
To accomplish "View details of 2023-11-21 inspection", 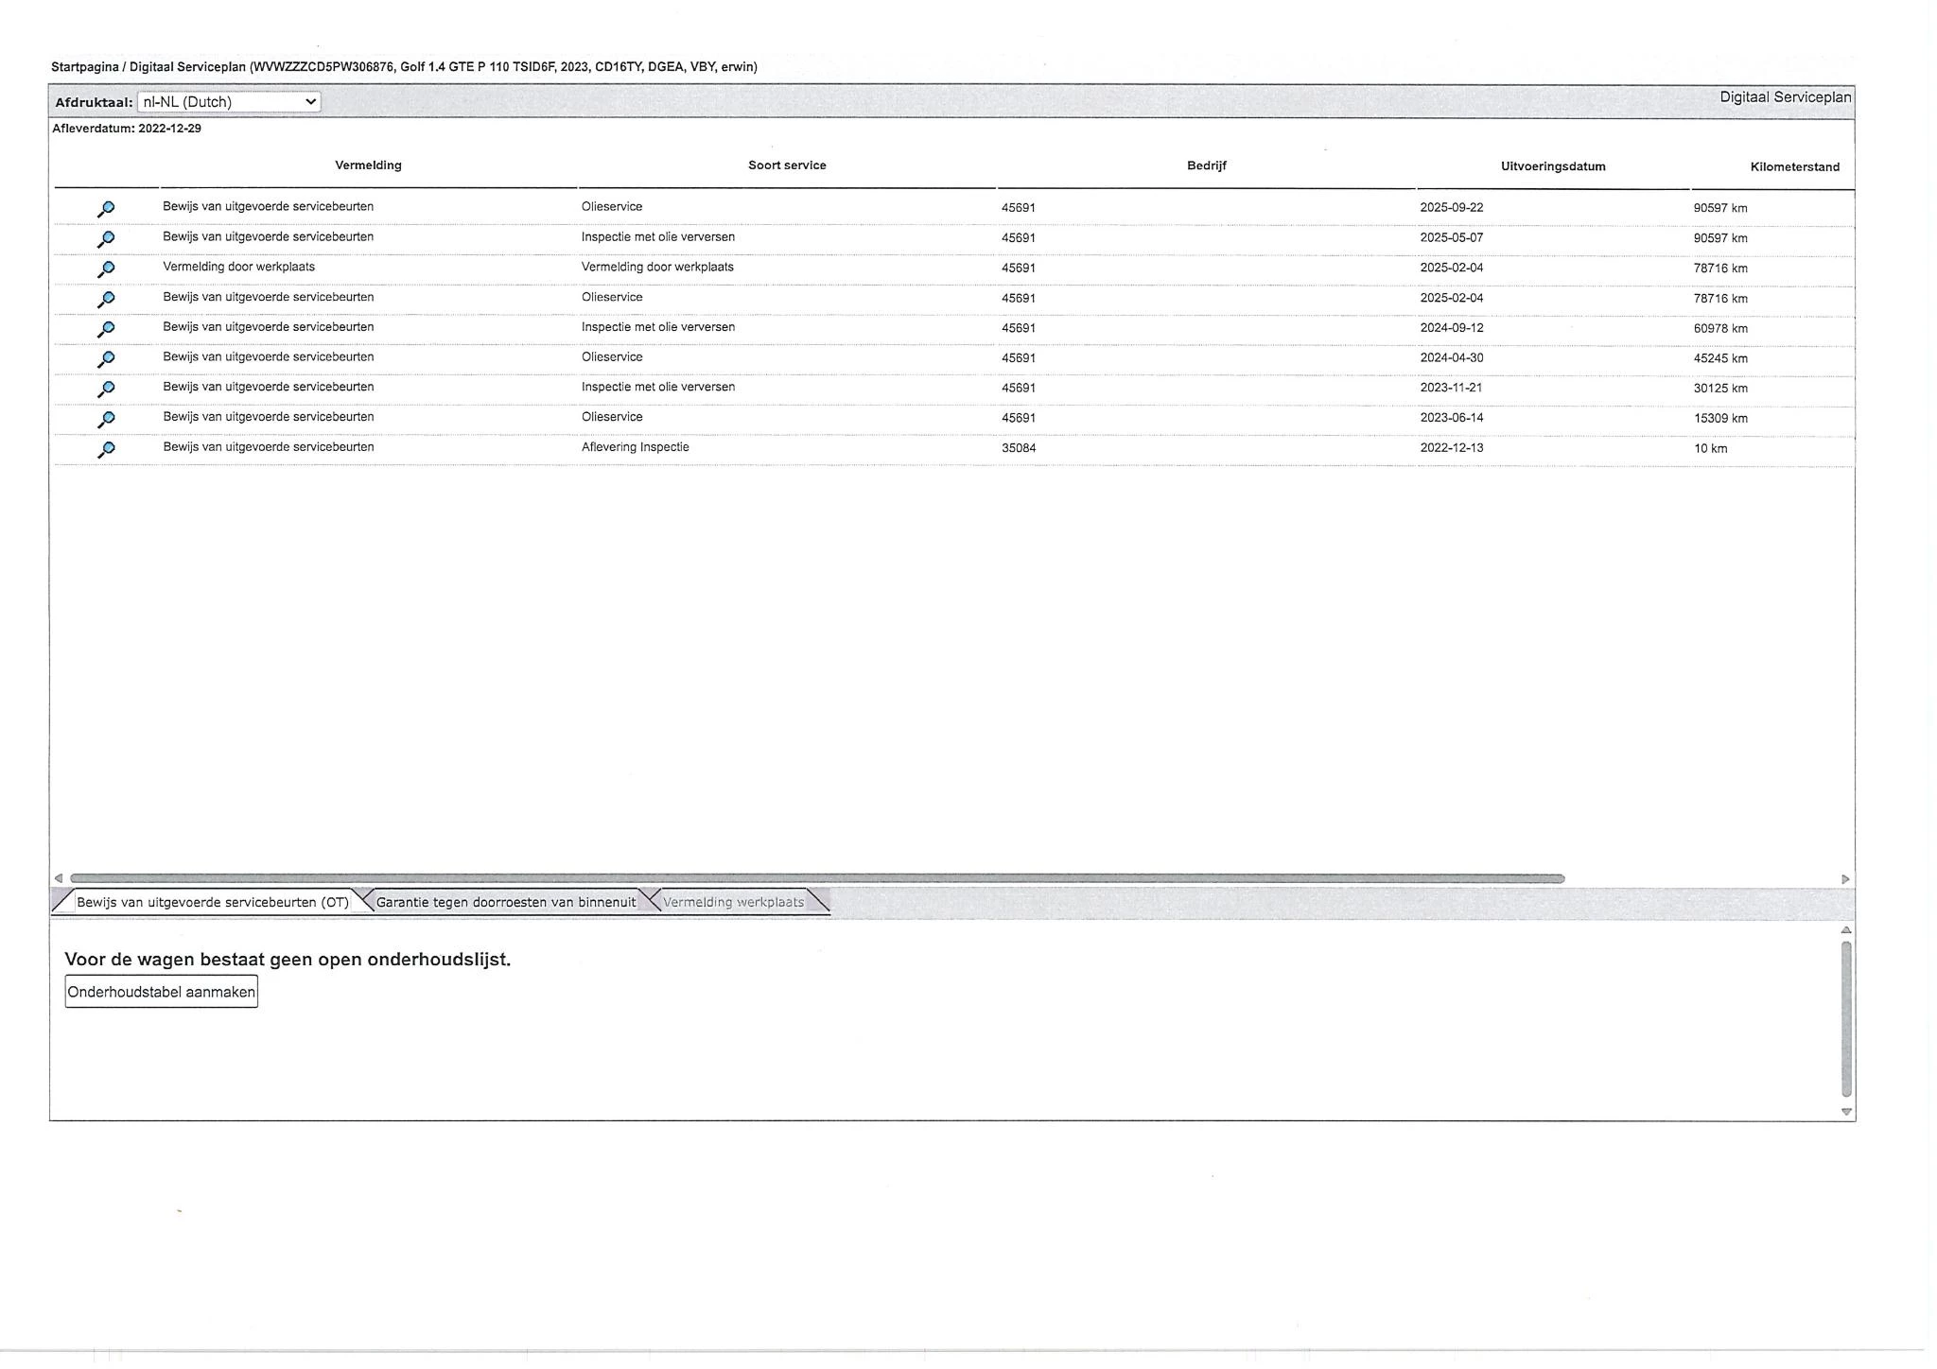I will 106,390.
